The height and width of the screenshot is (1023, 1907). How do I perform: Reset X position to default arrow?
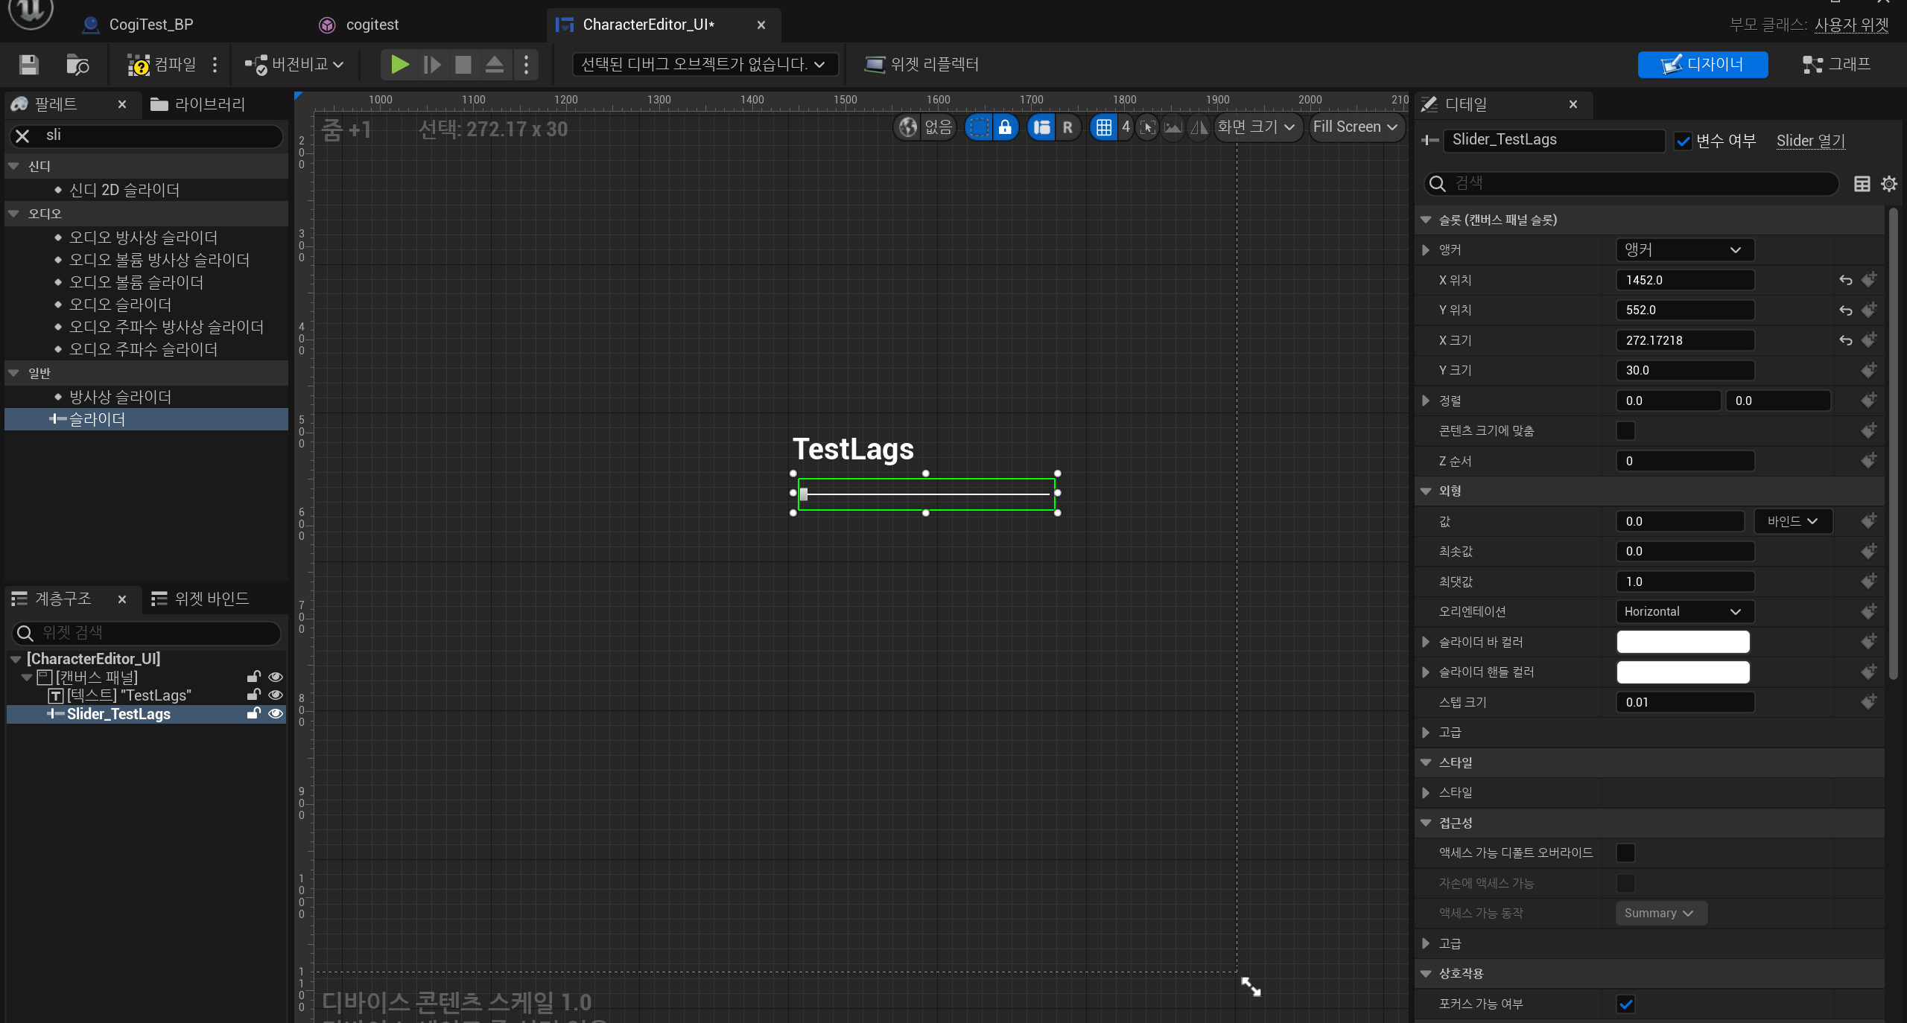tap(1845, 280)
